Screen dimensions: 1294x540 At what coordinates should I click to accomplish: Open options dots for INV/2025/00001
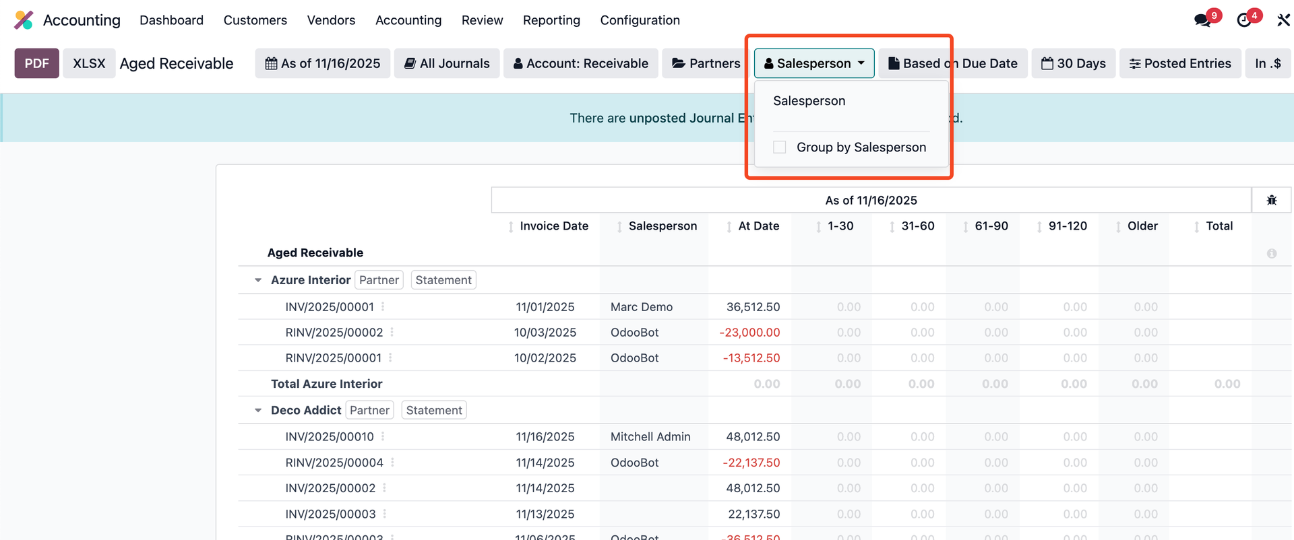pyautogui.click(x=383, y=306)
